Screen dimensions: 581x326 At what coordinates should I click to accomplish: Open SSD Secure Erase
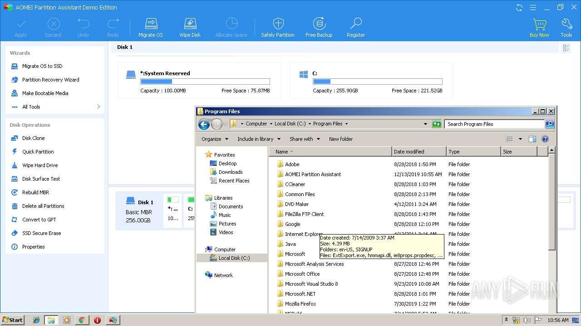pos(41,233)
